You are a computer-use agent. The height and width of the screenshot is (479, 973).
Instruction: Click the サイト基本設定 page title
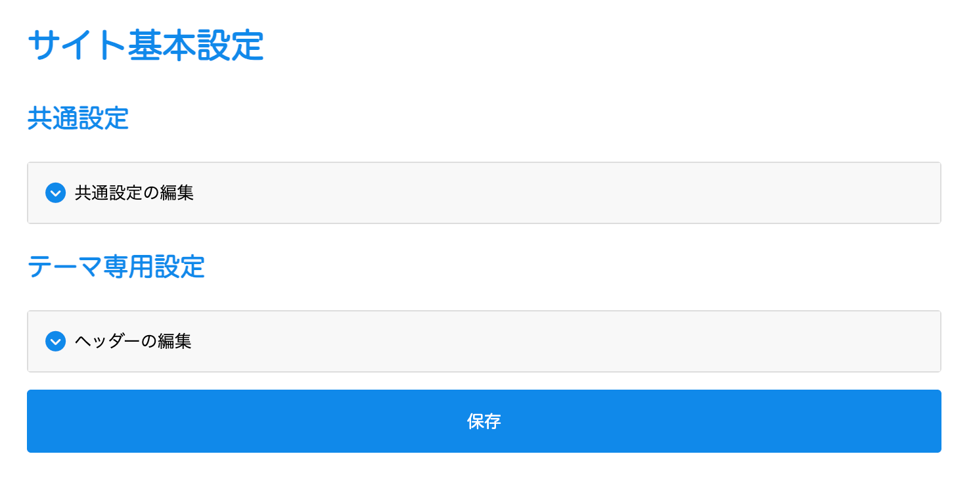[145, 45]
